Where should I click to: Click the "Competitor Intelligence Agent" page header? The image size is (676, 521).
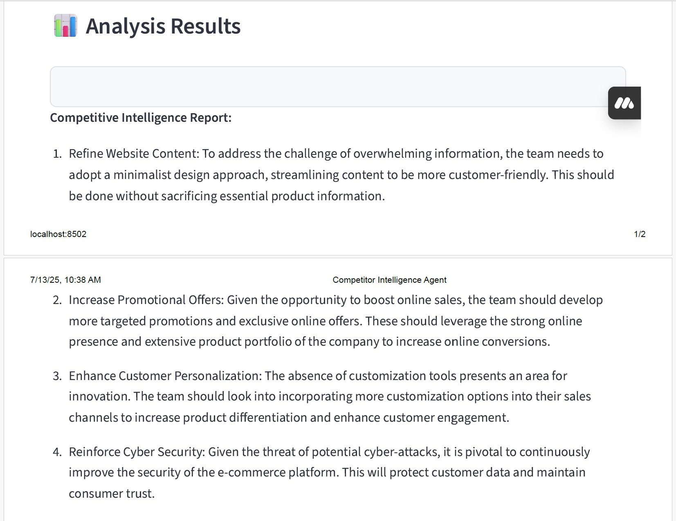(389, 280)
